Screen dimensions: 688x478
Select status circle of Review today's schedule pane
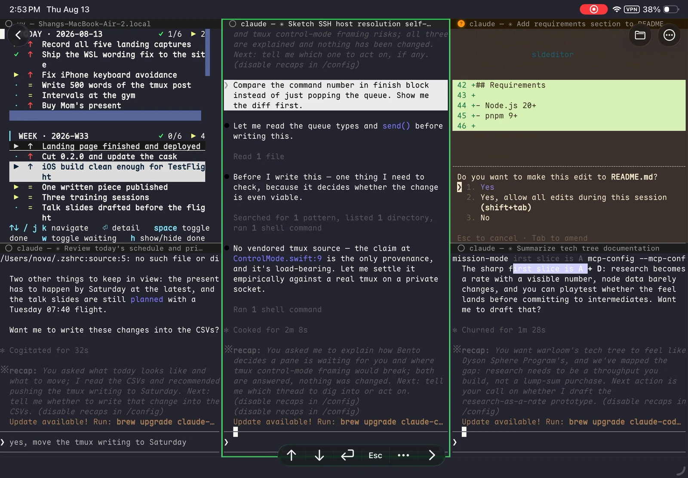9,248
